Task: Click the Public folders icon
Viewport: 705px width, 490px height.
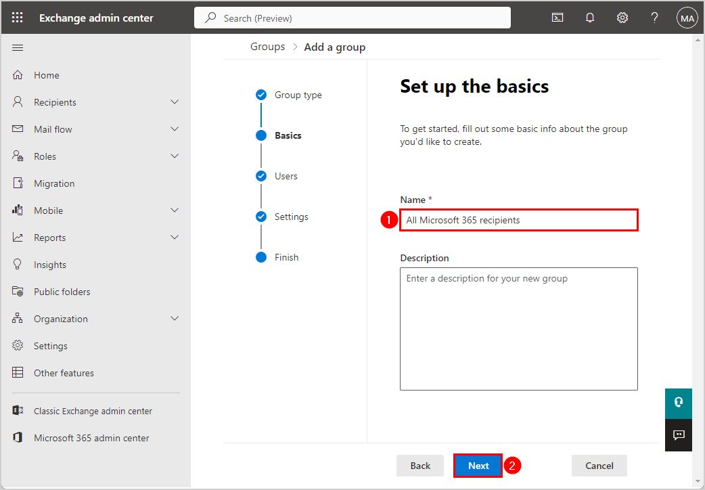Action: (x=18, y=292)
